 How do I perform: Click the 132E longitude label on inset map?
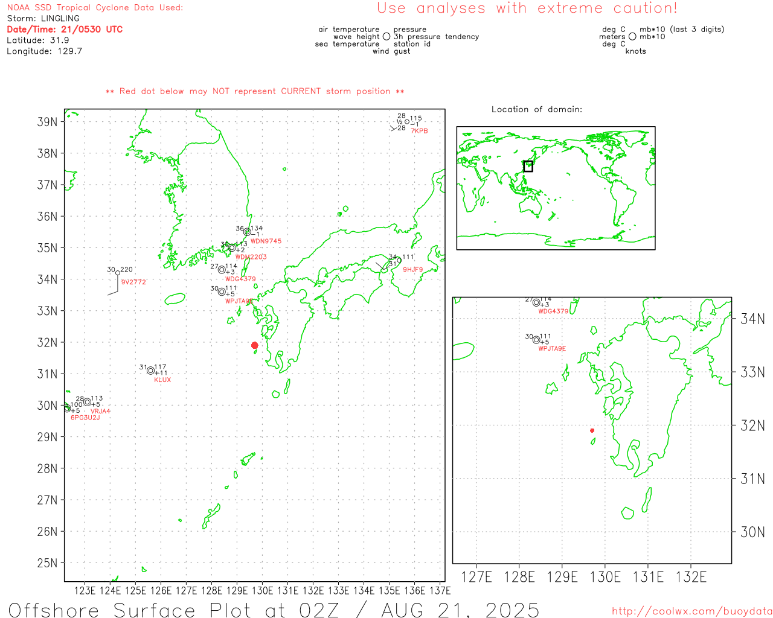pyautogui.click(x=691, y=577)
